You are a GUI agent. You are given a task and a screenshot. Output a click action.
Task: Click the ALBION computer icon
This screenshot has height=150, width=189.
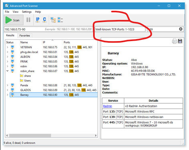(x=12, y=57)
